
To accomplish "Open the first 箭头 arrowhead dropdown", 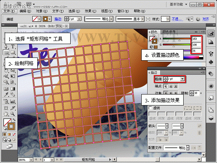I will [x=167, y=126].
